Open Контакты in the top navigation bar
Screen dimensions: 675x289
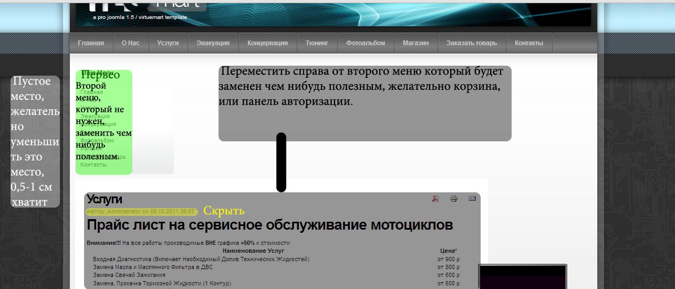tap(529, 43)
